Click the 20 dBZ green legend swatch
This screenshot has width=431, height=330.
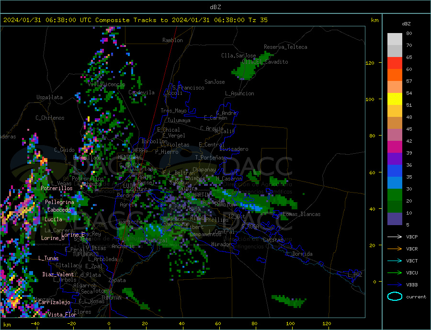coord(395,195)
